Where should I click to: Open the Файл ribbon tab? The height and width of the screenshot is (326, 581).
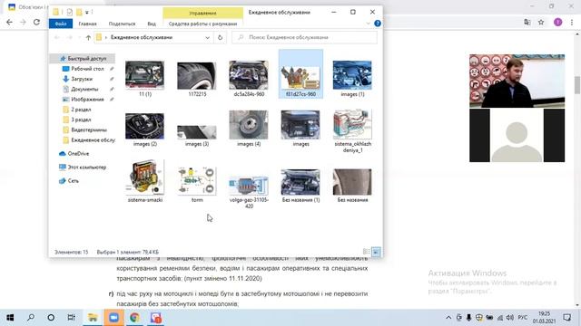pos(61,24)
